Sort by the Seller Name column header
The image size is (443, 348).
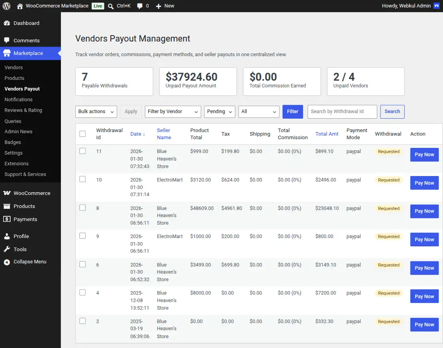click(x=164, y=134)
